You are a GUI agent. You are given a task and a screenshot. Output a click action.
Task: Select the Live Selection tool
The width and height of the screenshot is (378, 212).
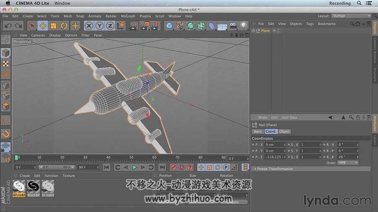coord(32,26)
